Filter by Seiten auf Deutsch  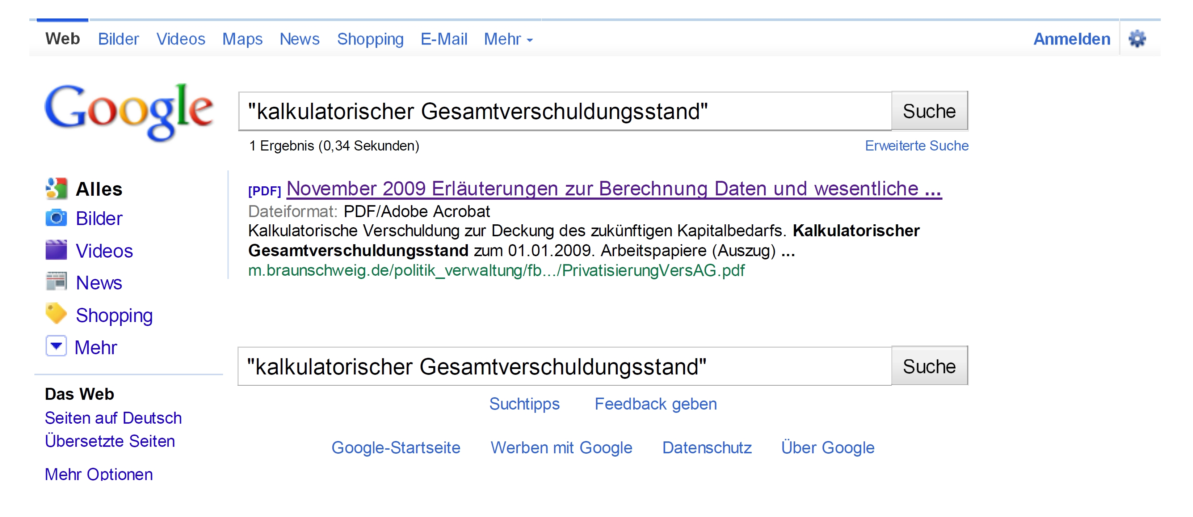[113, 418]
